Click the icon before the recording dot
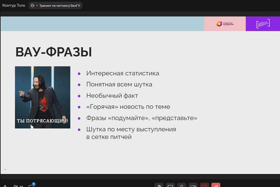 point(32,6)
